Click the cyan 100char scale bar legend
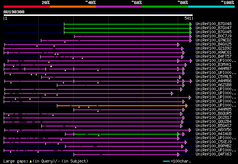The width and height of the screenshot is (238, 164). coord(166,161)
